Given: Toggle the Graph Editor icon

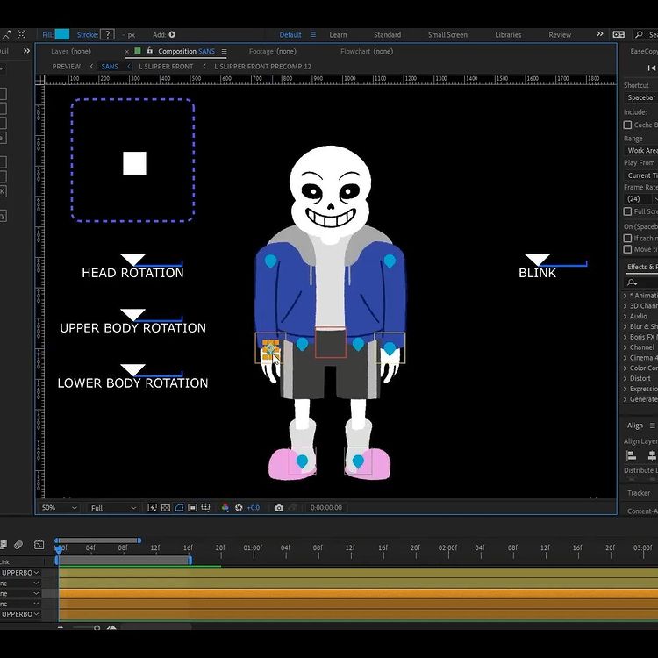Looking at the screenshot, I should (39, 545).
